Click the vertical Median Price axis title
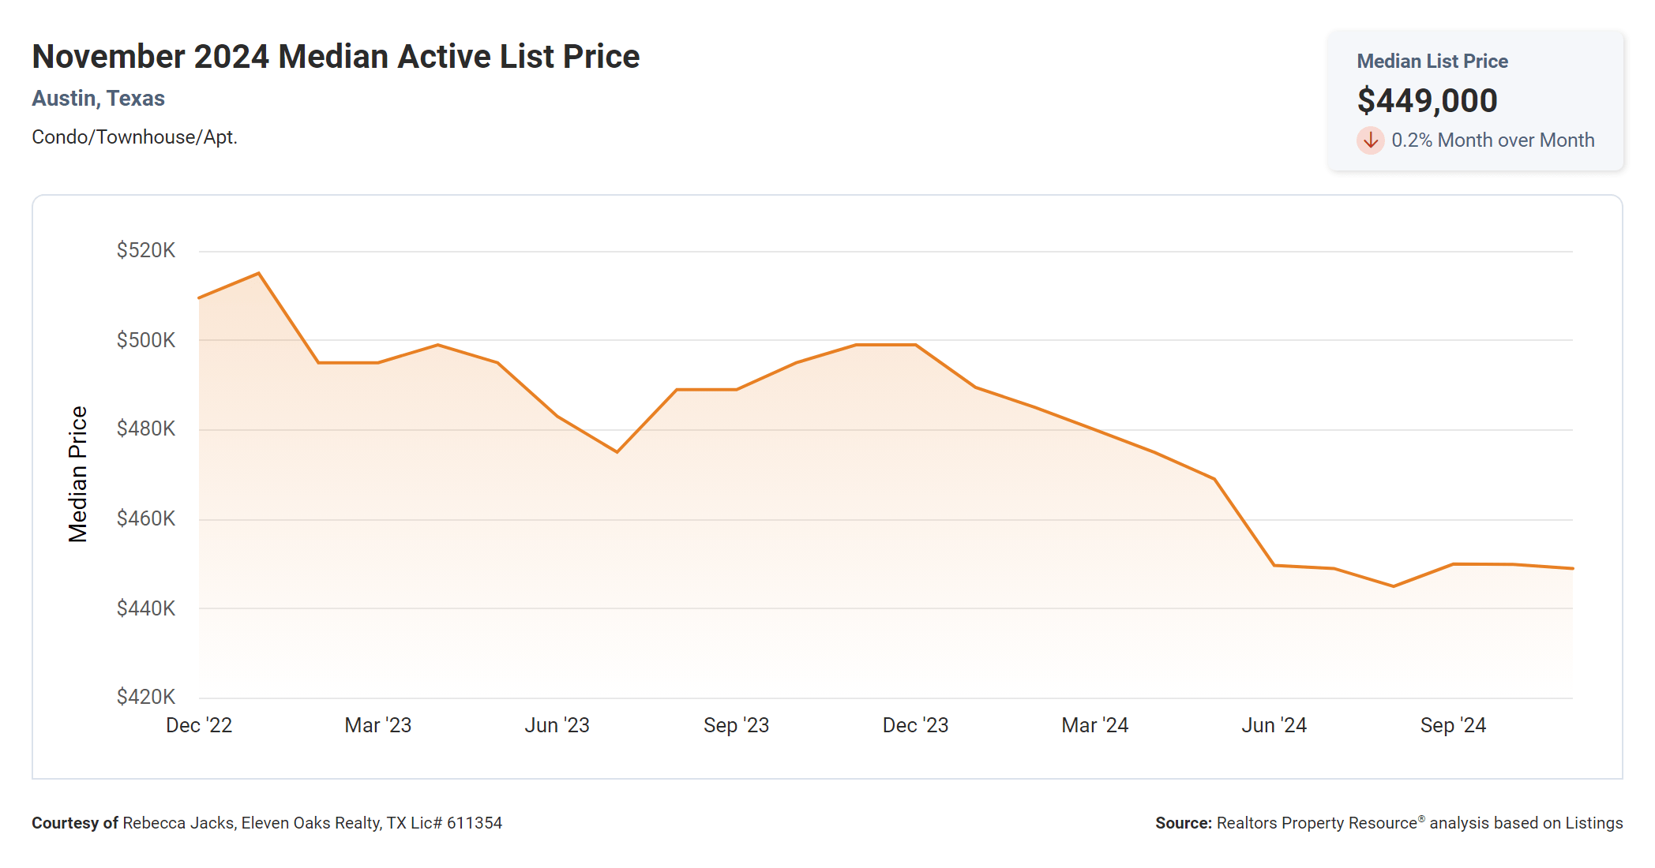The image size is (1655, 868). 77,474
